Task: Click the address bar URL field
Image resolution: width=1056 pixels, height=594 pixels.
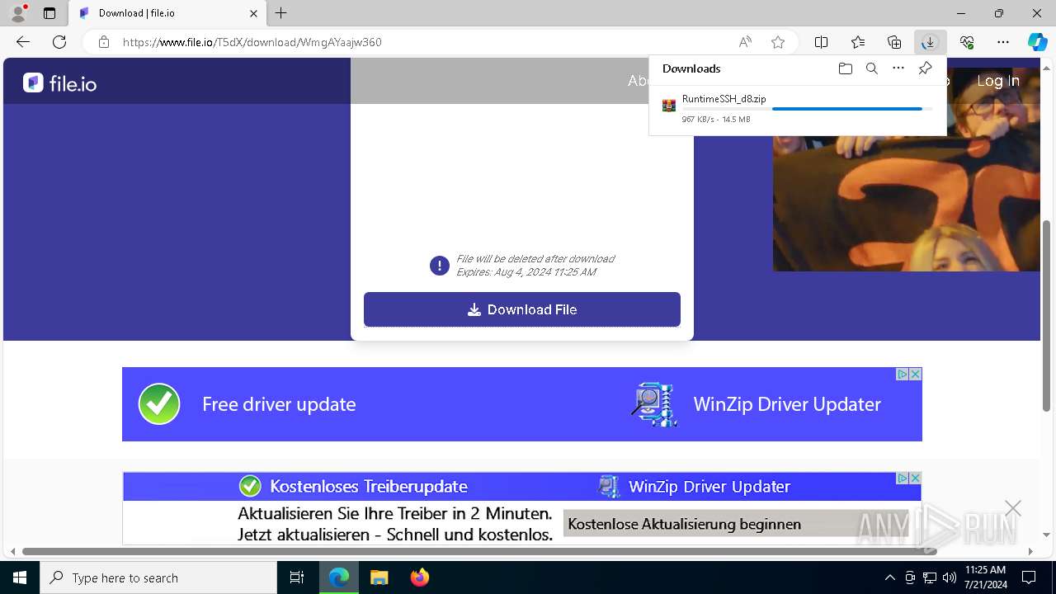Action: point(421,42)
